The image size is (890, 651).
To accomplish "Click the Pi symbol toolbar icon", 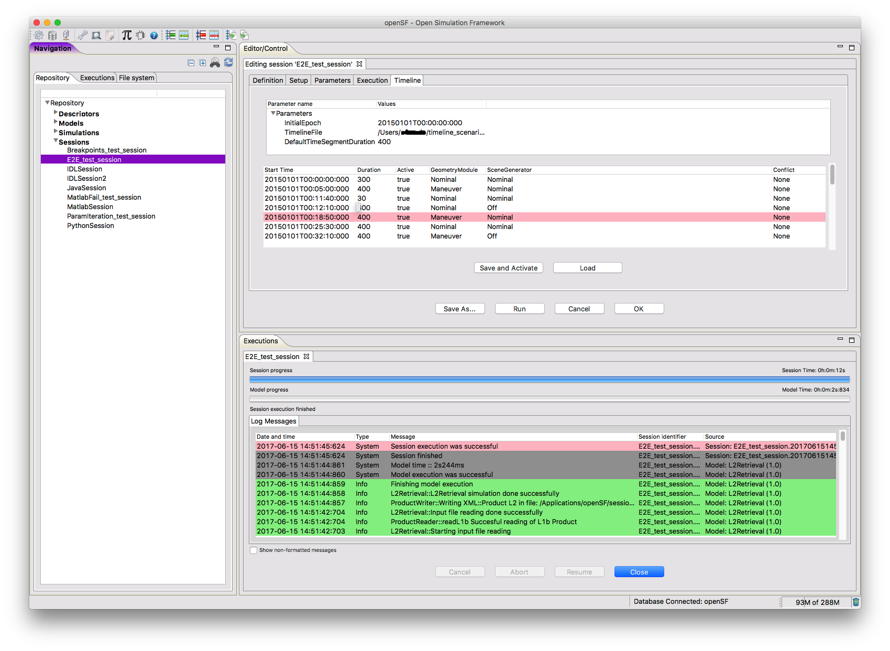I will click(x=127, y=35).
